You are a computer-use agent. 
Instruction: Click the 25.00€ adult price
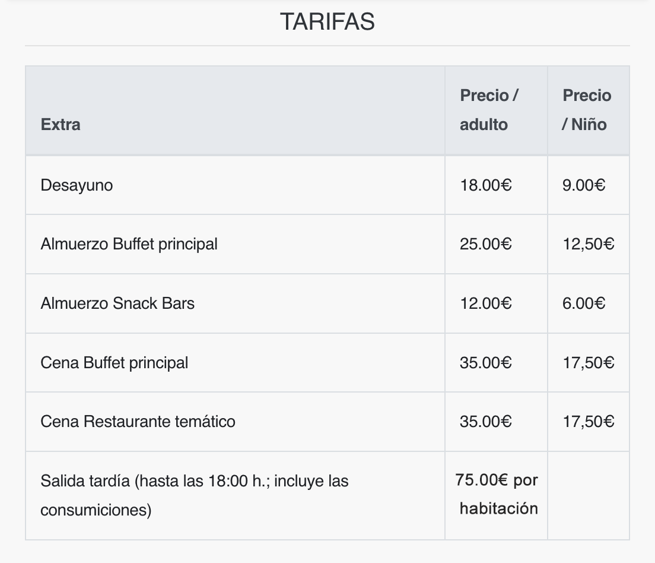coord(485,244)
